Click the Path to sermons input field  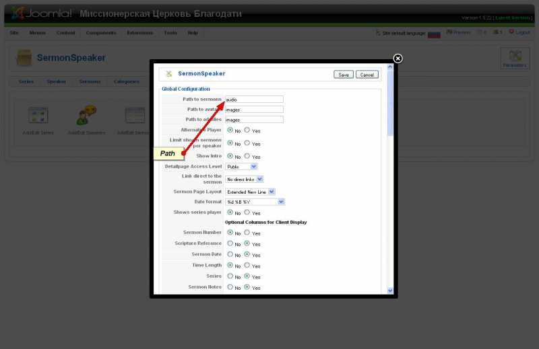point(254,100)
